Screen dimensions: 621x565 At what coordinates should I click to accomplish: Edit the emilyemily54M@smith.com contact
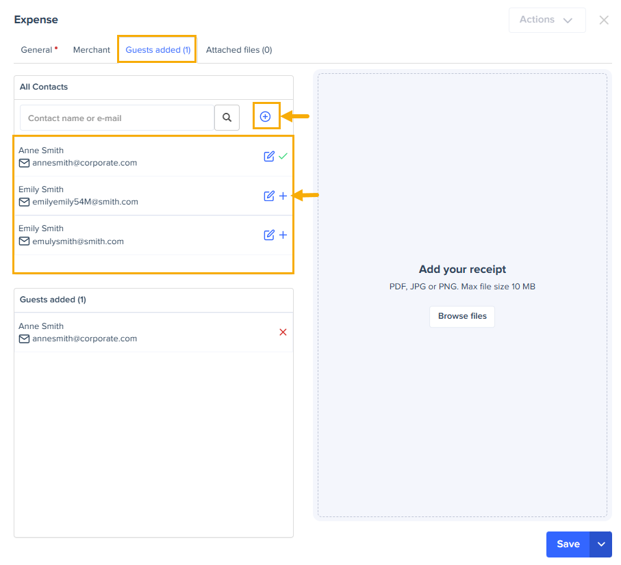point(269,196)
